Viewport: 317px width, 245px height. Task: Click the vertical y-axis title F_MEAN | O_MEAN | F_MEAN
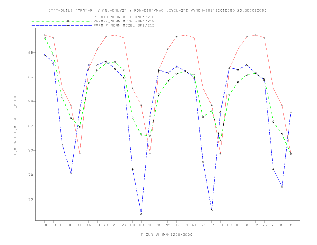tap(15, 126)
